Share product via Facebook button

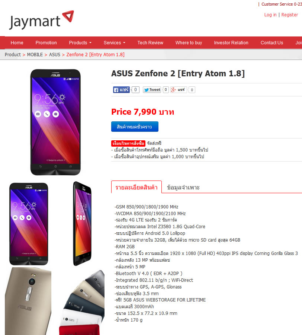[121, 90]
